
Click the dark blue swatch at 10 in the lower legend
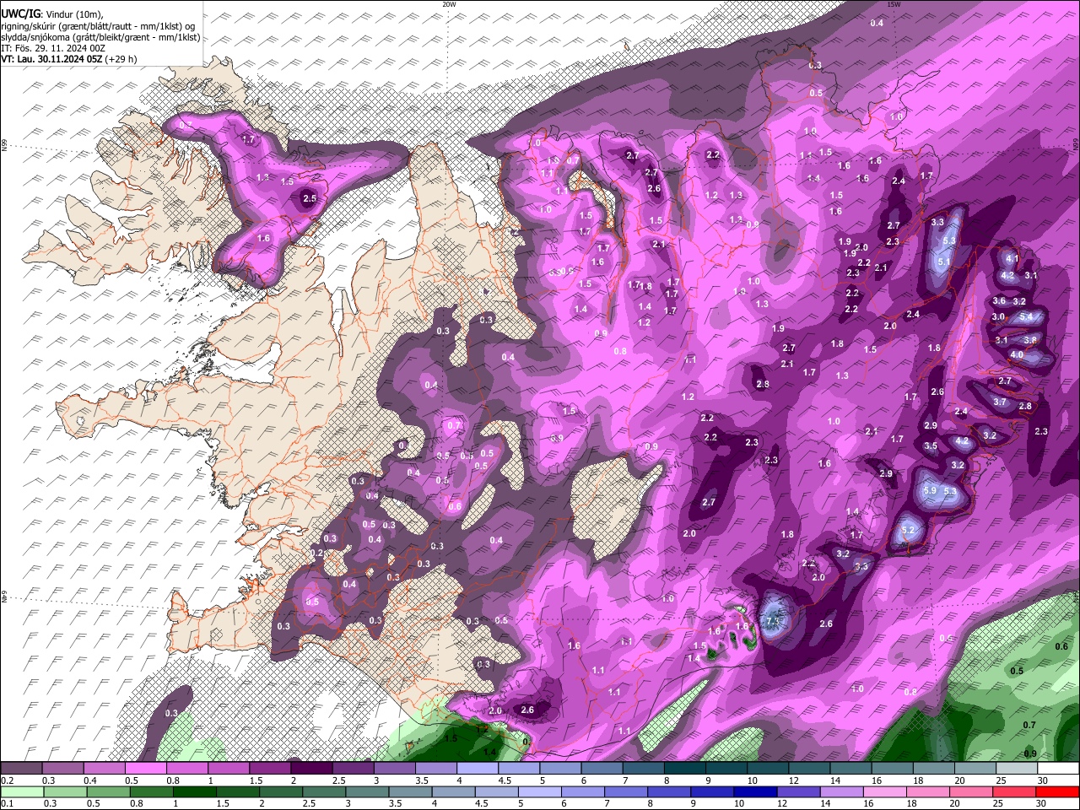[x=754, y=791]
